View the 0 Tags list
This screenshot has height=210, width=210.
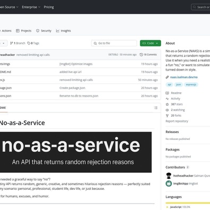pos(33,43)
